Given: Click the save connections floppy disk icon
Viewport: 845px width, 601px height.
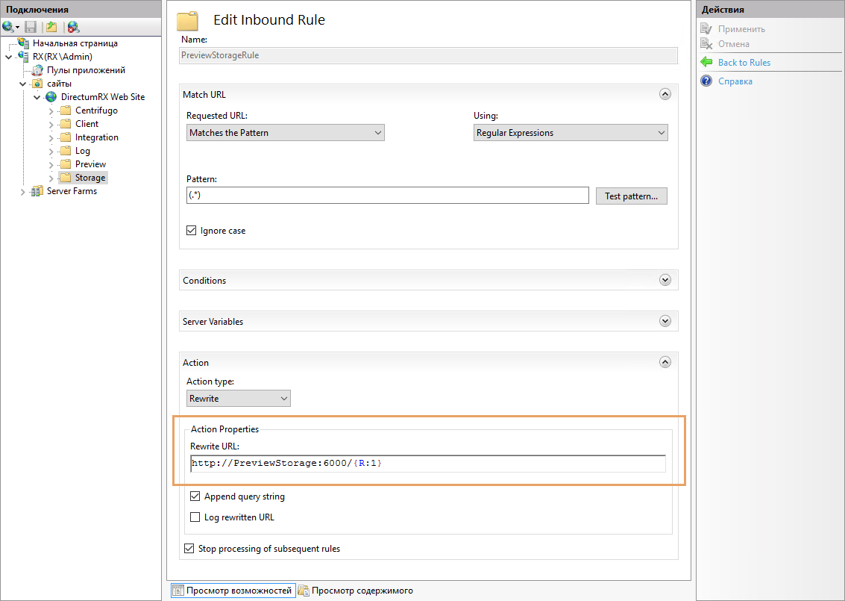Looking at the screenshot, I should coord(31,27).
